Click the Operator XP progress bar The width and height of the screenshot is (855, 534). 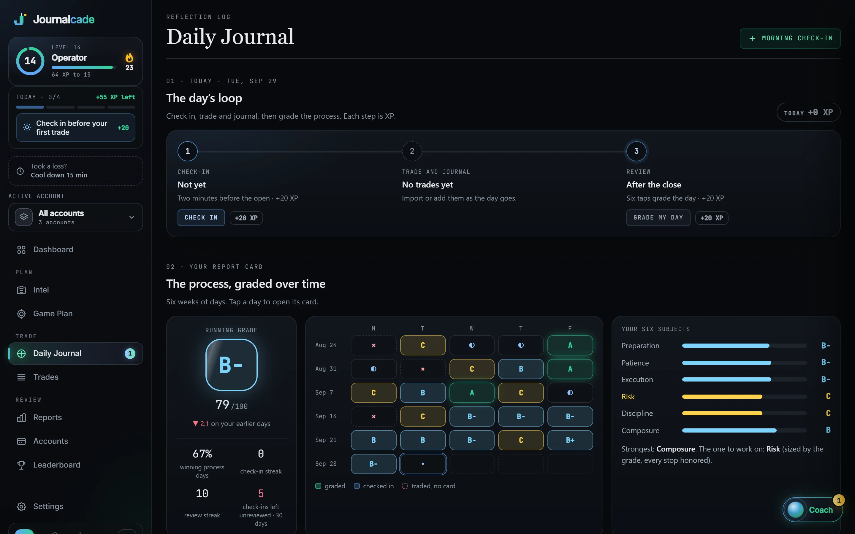click(84, 67)
